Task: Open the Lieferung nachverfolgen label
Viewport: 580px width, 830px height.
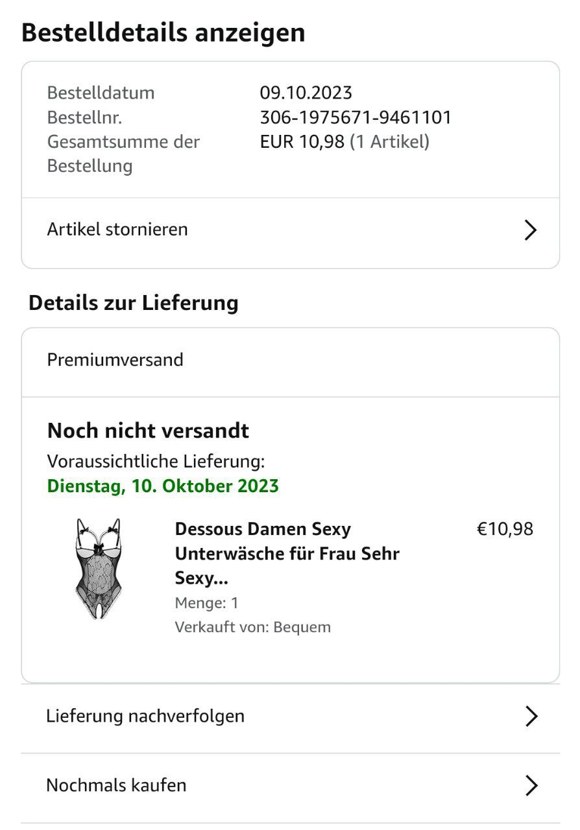Action: tap(145, 717)
